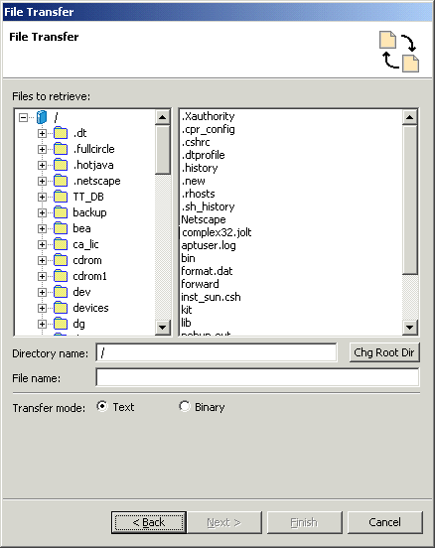435x548 pixels.
Task: Select the .sh_history file
Action: pyautogui.click(x=208, y=206)
